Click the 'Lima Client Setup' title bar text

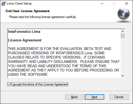click(19, 3)
